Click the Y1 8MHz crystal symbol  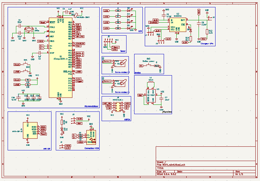click(29, 29)
